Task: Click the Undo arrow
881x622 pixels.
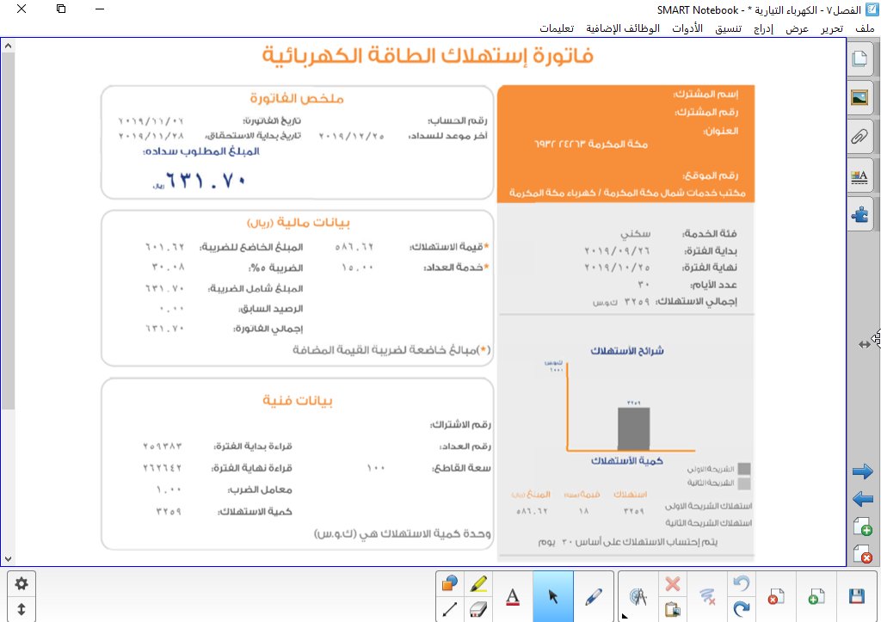Action: (742, 584)
